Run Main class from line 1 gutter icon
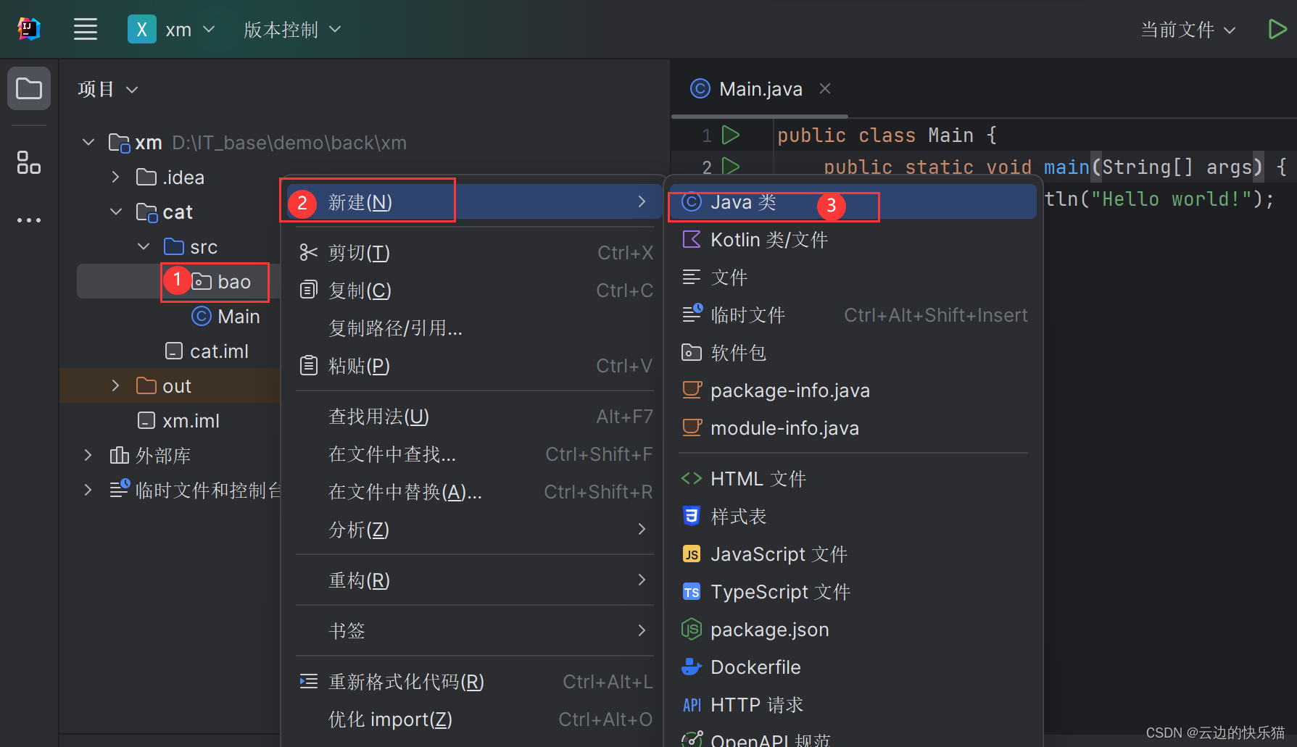 [731, 135]
